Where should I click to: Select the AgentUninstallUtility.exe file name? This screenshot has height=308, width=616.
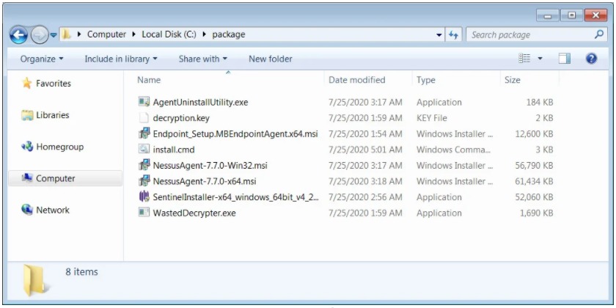pos(200,102)
